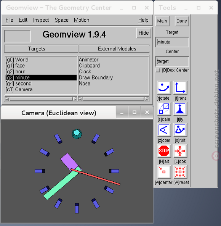Select the translate tool icon

coord(180,88)
